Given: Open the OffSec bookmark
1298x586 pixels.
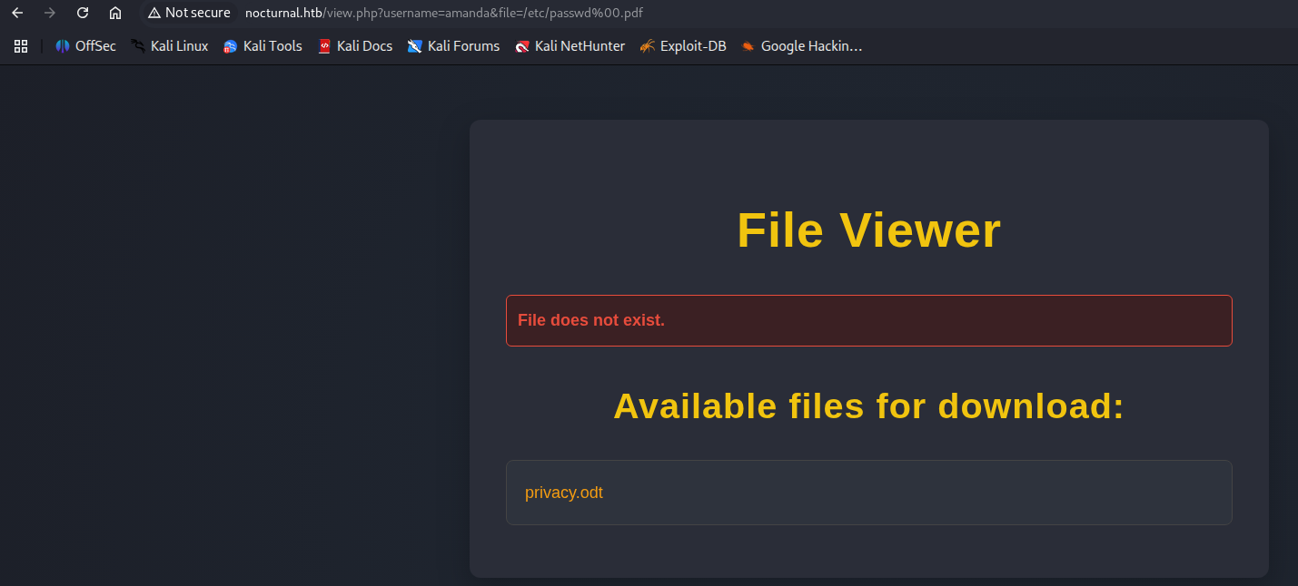Looking at the screenshot, I should 86,46.
